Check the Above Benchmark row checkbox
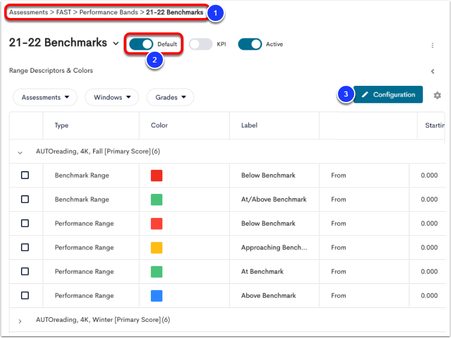 (x=25, y=295)
